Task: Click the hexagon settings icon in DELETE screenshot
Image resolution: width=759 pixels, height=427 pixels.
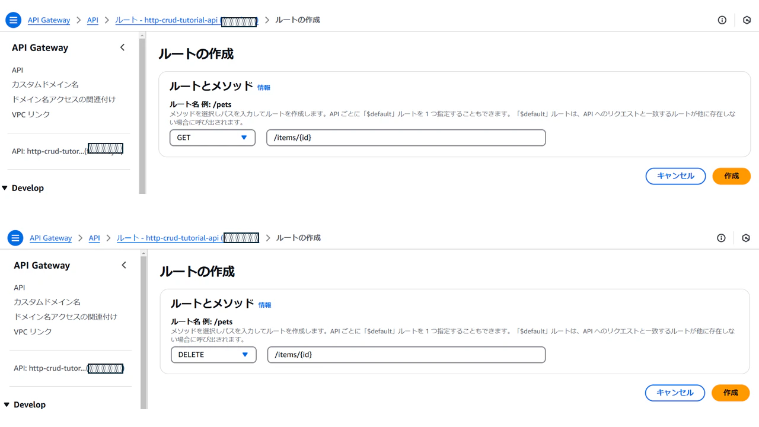Action: pyautogui.click(x=746, y=238)
